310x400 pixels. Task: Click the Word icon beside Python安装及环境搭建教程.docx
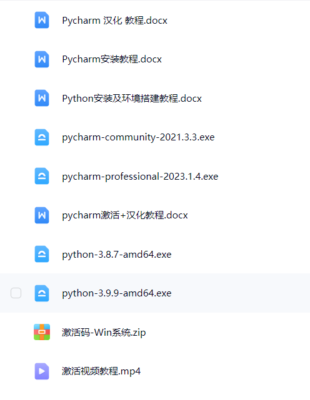click(42, 98)
